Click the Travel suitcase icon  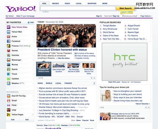[9, 74]
